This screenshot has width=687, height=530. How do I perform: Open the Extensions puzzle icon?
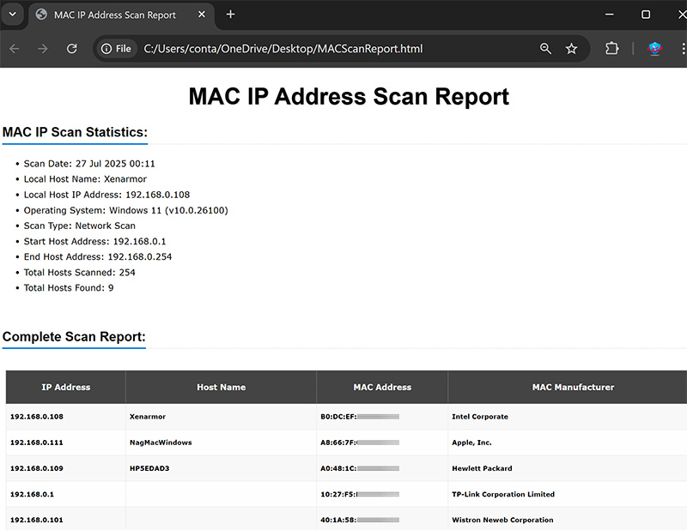coord(611,49)
